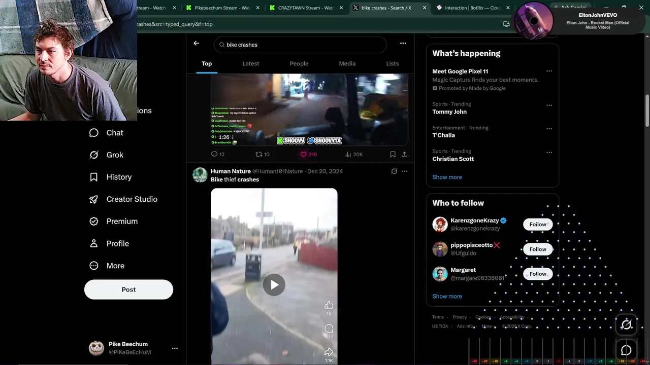Open search options menu beside the search box
This screenshot has width=650, height=365.
click(403, 44)
